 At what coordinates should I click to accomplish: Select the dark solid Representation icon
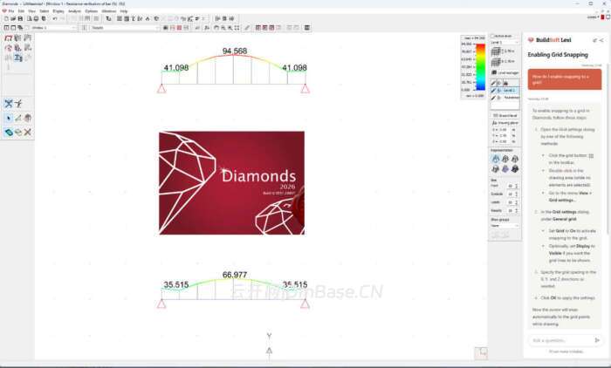(515, 169)
